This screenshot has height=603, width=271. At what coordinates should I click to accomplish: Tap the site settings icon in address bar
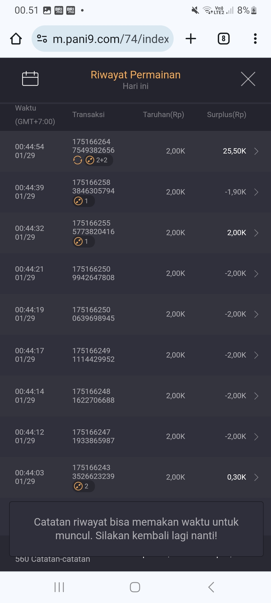(42, 39)
